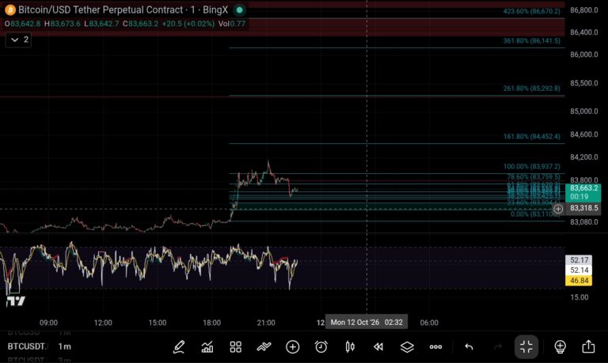
Task: Select BTCUSDT symbol in bottom bar
Action: coord(26,346)
